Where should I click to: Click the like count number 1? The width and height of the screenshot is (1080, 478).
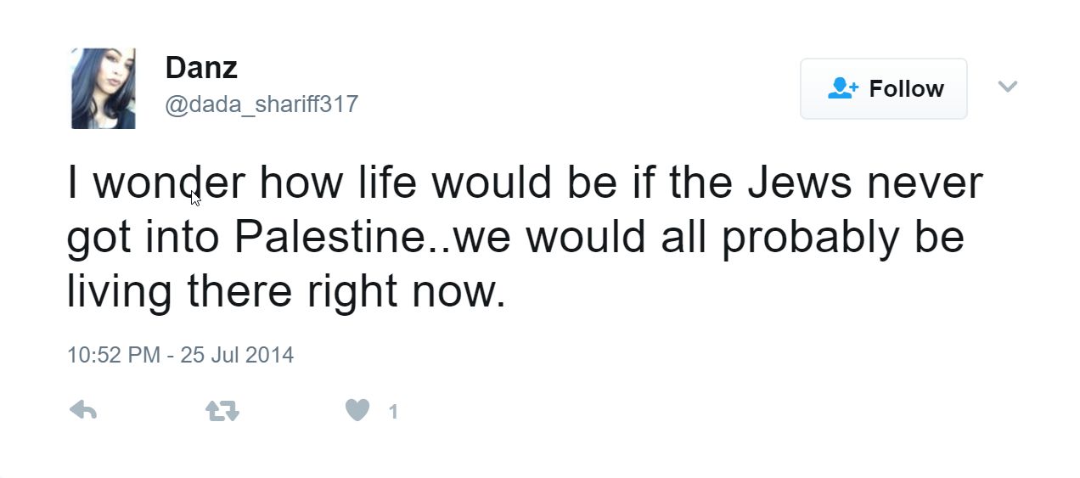[393, 413]
